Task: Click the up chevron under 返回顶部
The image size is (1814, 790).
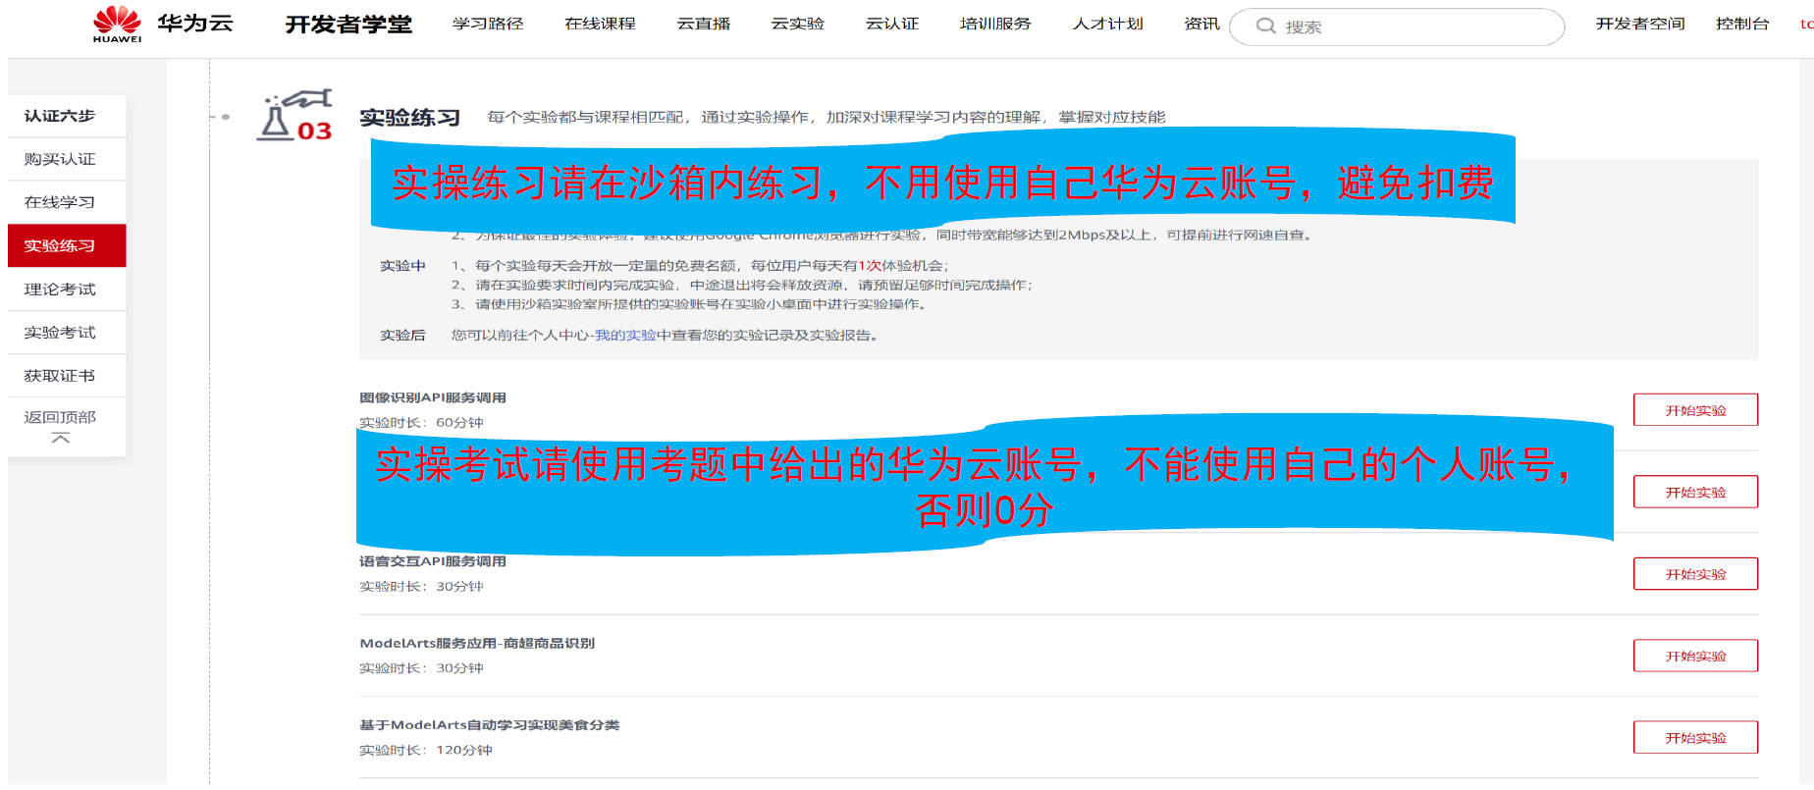Action: click(60, 438)
